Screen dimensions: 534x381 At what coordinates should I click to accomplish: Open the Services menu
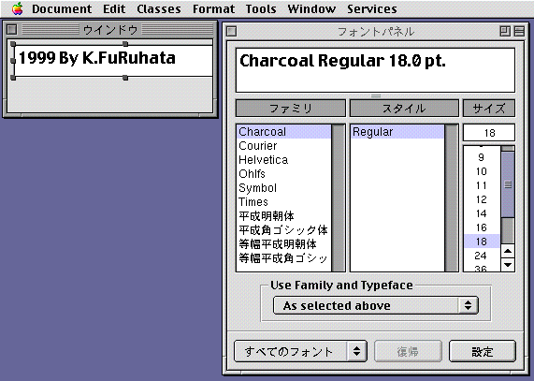(372, 8)
